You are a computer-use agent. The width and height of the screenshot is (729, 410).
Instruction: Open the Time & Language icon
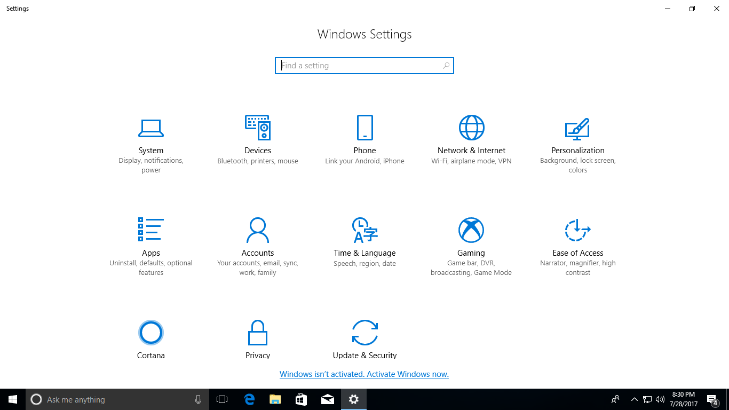click(364, 230)
